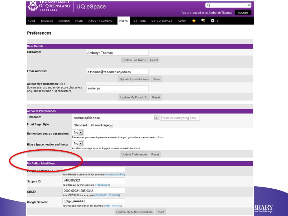The image size is (288, 216).
Task: Reset the My Author Identifiers section
Action: (x=160, y=212)
